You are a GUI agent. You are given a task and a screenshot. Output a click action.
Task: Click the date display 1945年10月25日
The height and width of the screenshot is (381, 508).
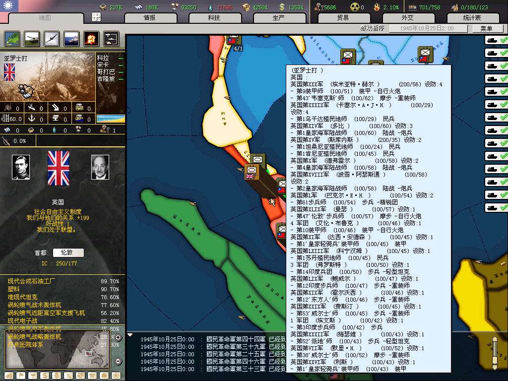coord(428,29)
